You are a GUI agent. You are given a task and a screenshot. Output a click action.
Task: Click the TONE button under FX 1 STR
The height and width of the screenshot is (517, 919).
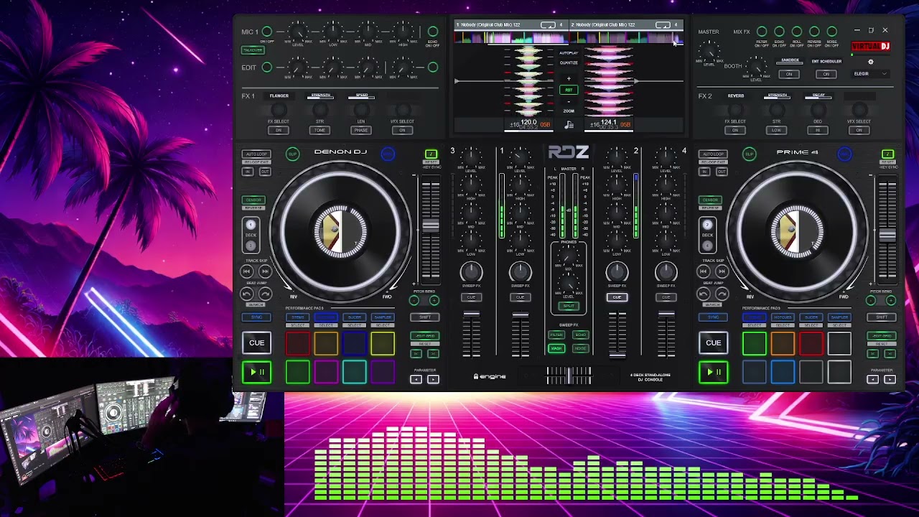319,130
